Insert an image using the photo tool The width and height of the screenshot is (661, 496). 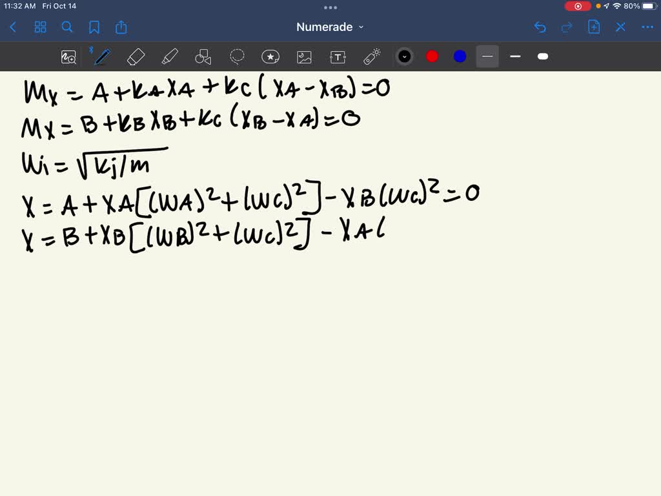tap(303, 56)
